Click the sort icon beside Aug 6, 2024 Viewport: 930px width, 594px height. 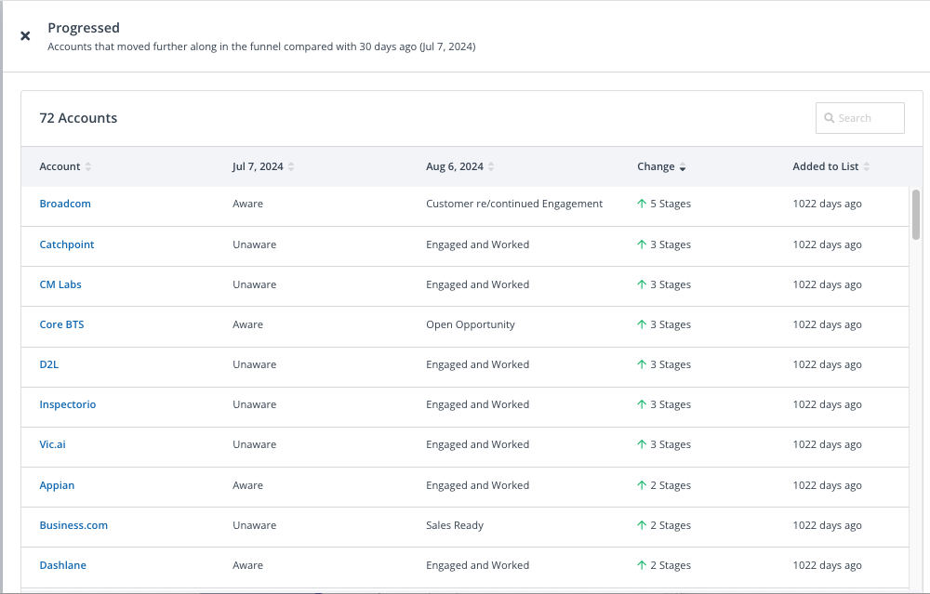click(491, 167)
